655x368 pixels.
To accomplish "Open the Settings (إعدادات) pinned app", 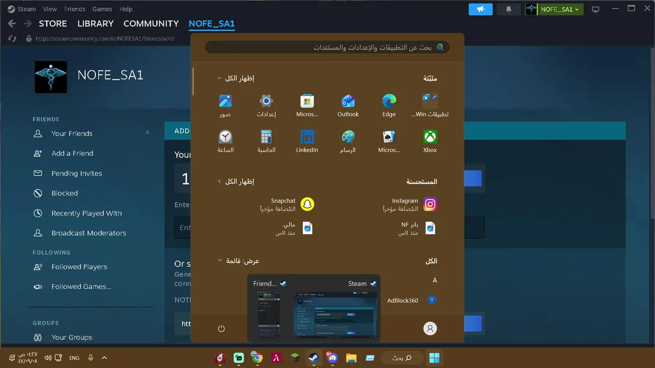I will tap(266, 106).
